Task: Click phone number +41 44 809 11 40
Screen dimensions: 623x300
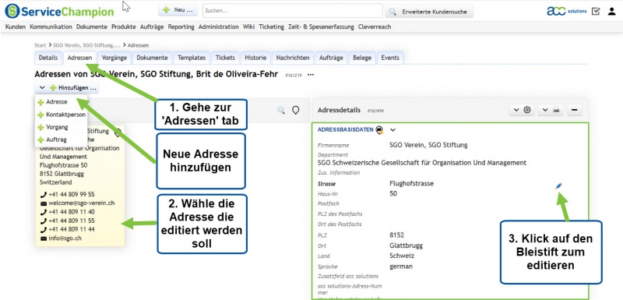Action: (72, 212)
